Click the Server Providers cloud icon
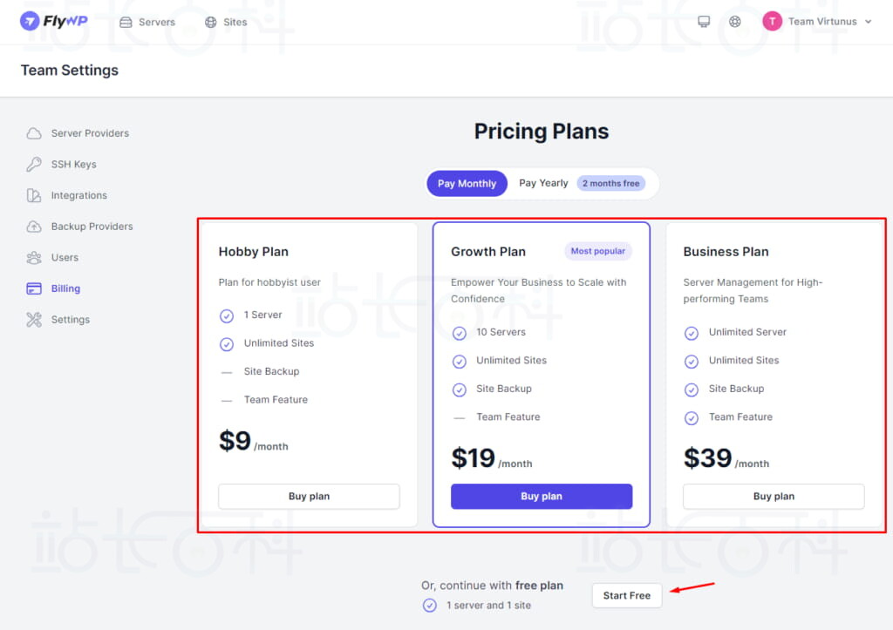Image resolution: width=893 pixels, height=630 pixels. point(34,133)
